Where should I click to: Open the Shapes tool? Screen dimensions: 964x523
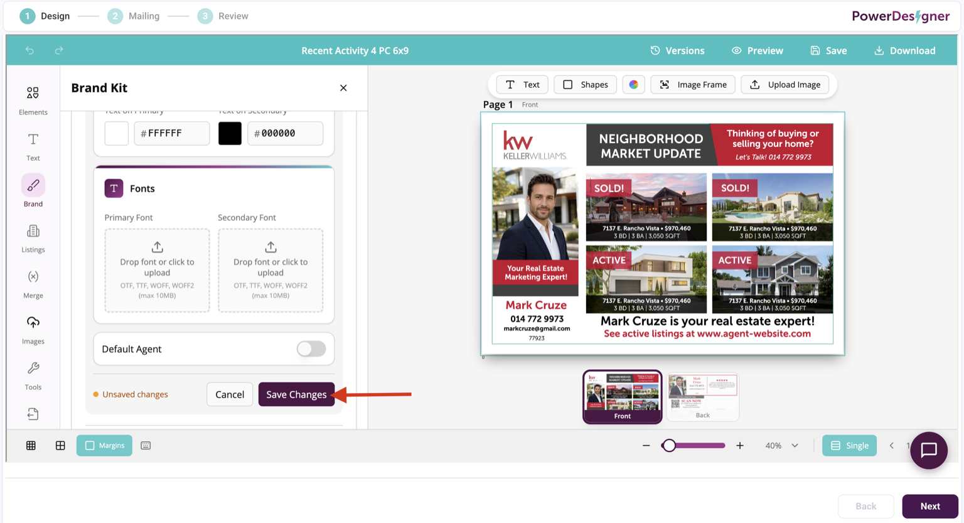coord(585,85)
